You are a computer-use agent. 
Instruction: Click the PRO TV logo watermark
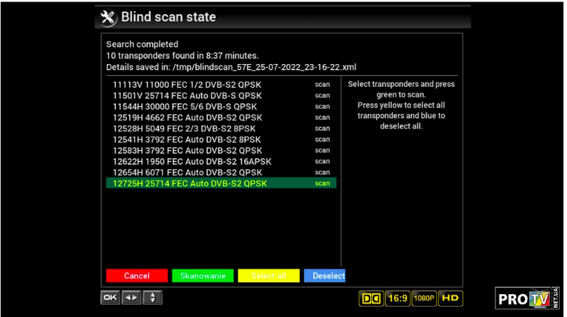[x=527, y=298]
